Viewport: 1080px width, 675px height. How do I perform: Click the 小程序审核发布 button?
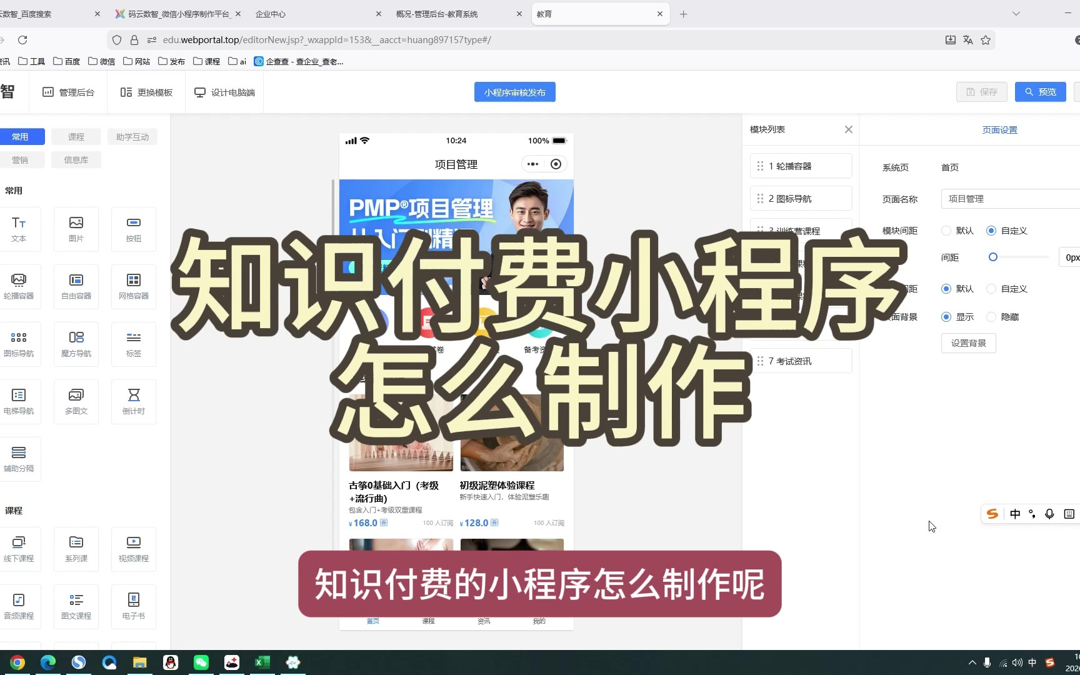515,92
